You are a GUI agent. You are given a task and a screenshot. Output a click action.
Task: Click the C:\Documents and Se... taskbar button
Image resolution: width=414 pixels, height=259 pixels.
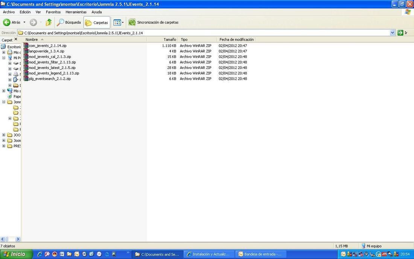point(157,254)
